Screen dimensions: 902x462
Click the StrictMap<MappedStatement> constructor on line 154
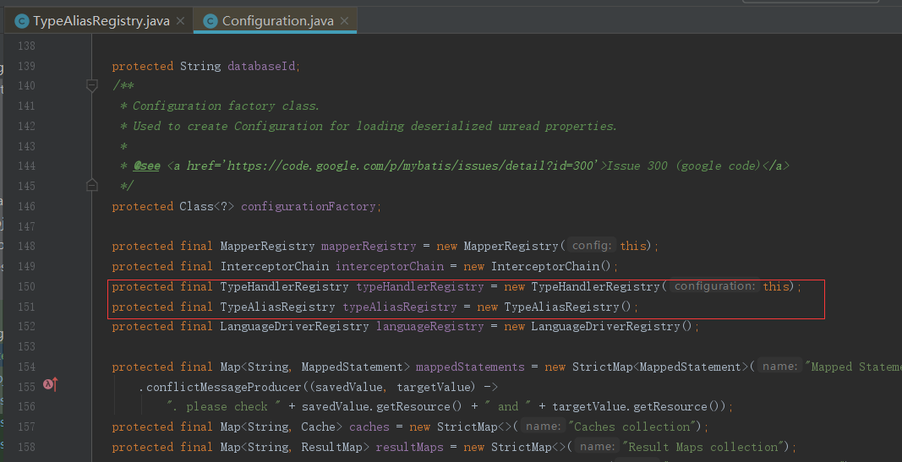660,367
